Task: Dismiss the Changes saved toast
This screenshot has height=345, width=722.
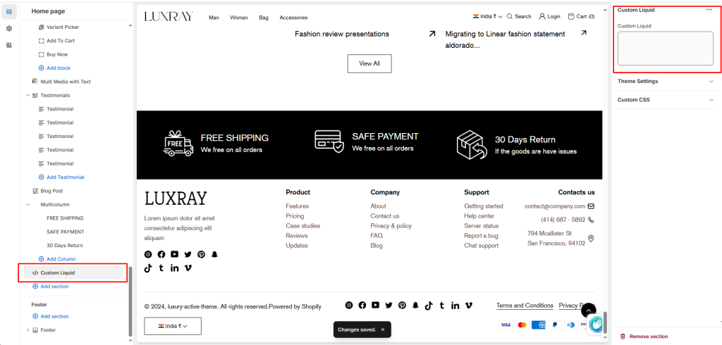Action: point(383,330)
